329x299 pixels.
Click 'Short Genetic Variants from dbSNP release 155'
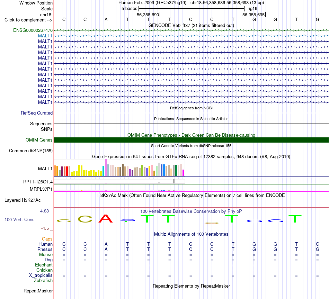191,146
